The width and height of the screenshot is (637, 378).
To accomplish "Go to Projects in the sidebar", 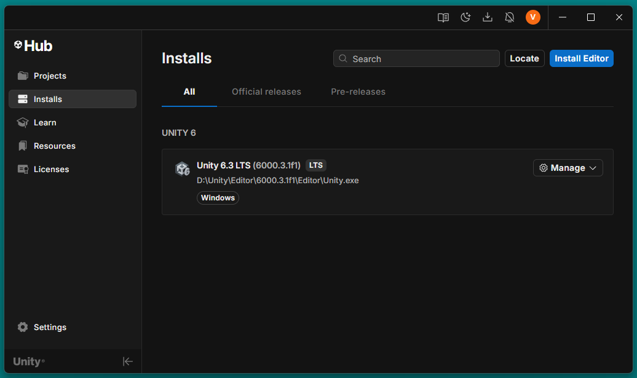I will point(50,76).
